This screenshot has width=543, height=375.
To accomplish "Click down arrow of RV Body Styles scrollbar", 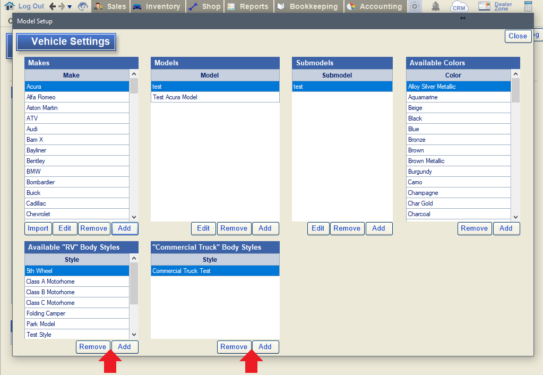I will [x=134, y=335].
